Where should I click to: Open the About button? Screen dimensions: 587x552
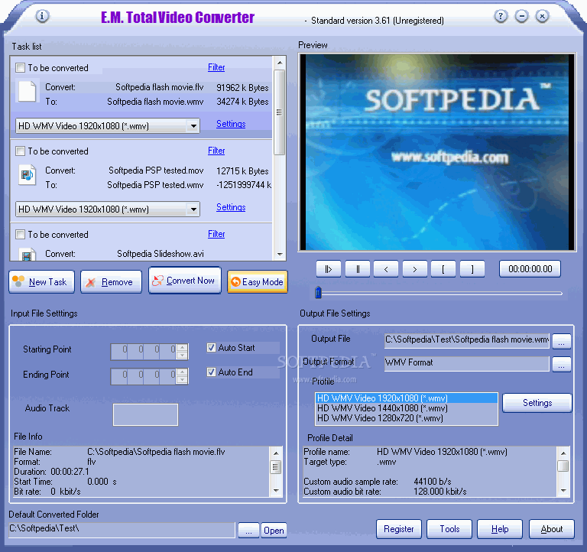(x=551, y=529)
